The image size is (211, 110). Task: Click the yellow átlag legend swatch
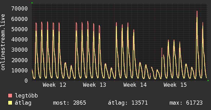click(x=10, y=103)
